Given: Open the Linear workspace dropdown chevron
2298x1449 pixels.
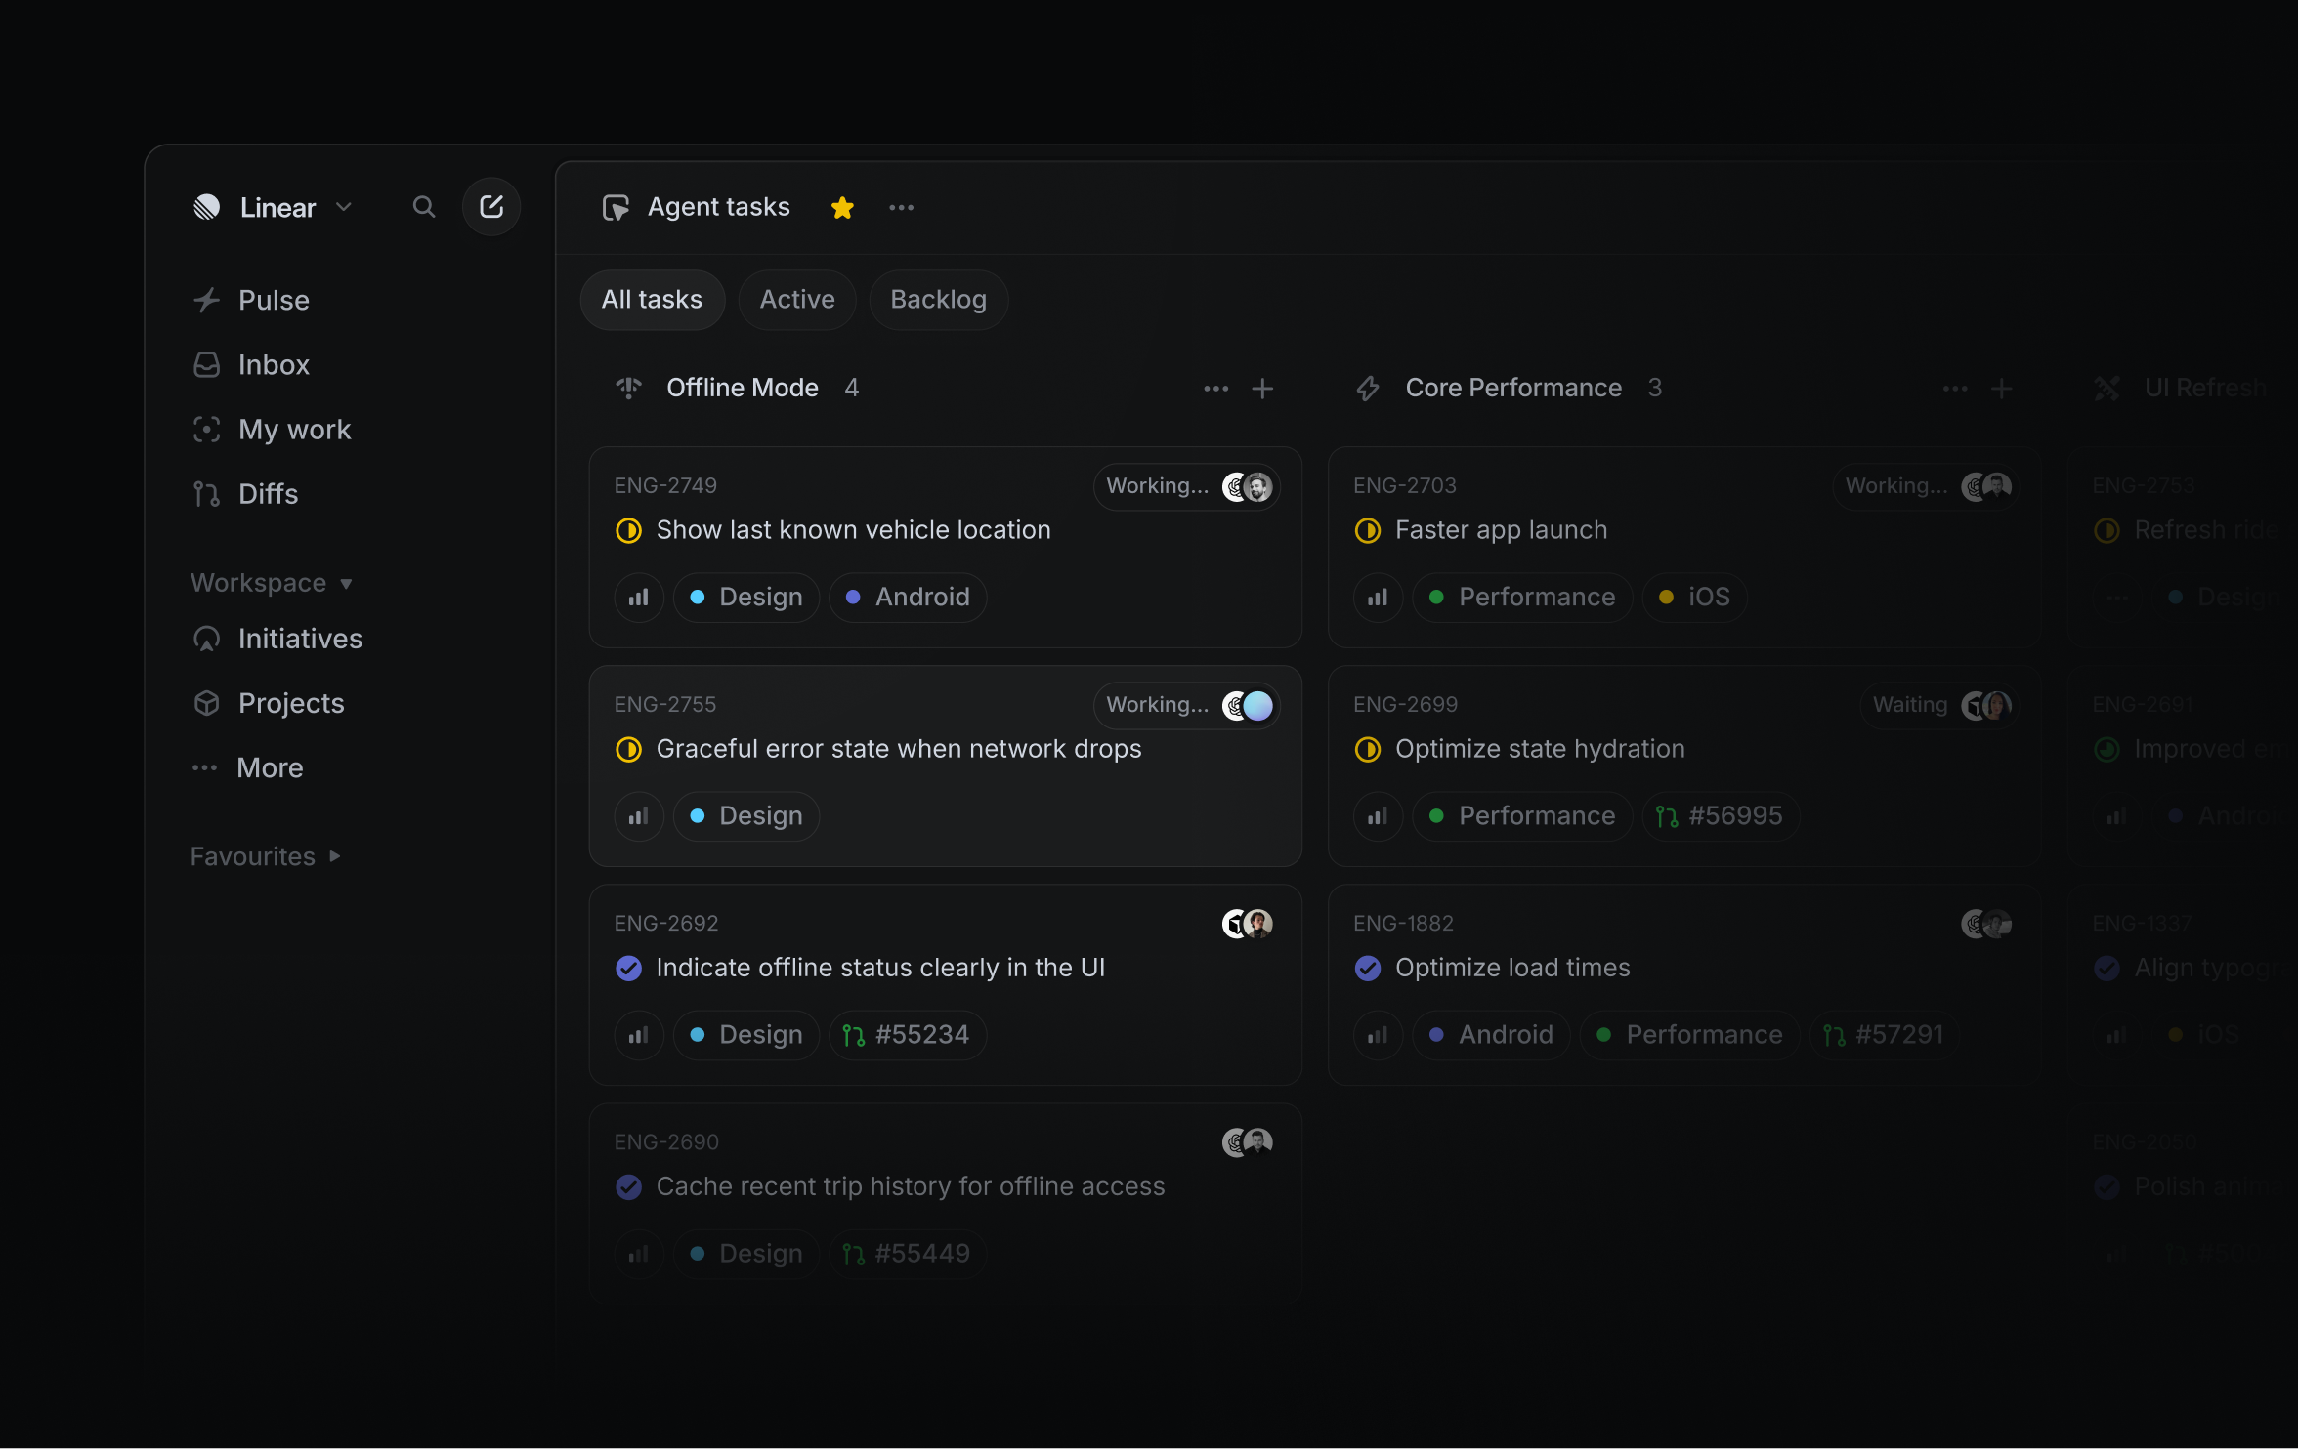Looking at the screenshot, I should (344, 207).
